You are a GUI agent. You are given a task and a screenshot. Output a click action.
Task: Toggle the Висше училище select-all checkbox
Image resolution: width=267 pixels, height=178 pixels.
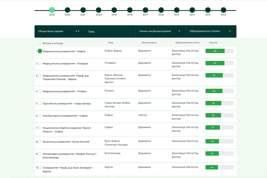40,43
